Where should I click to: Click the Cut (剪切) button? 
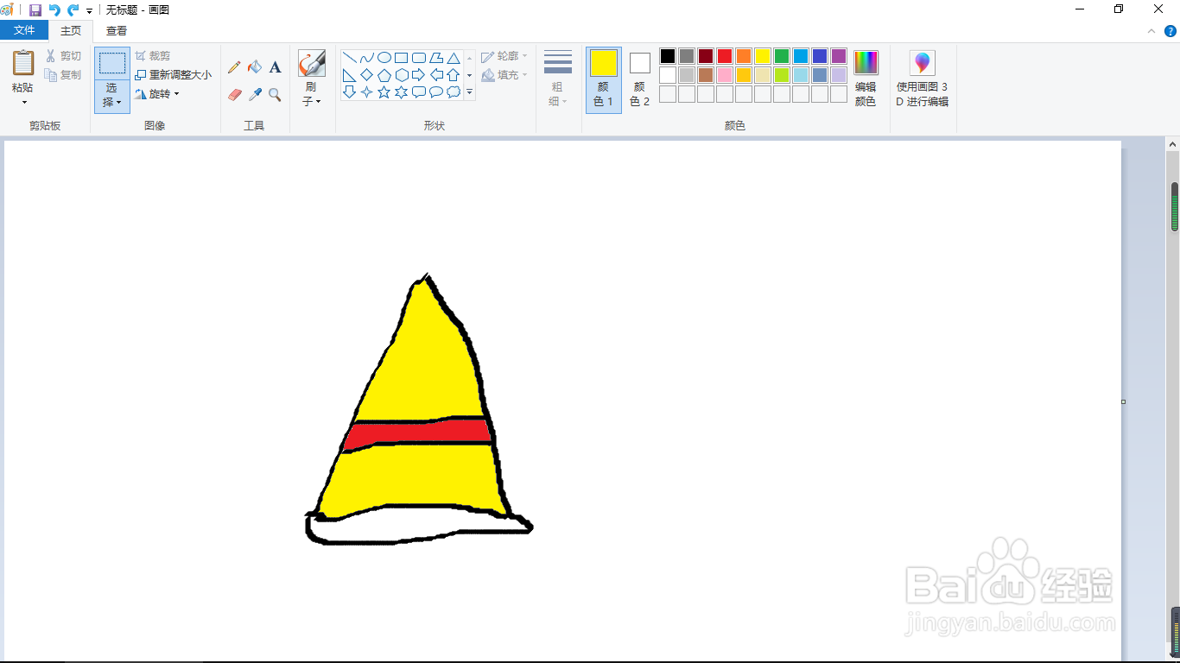63,56
